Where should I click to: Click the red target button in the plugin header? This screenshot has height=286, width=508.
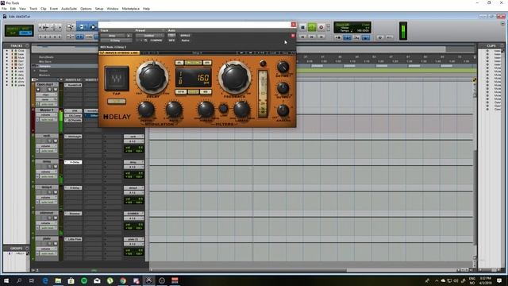(293, 36)
